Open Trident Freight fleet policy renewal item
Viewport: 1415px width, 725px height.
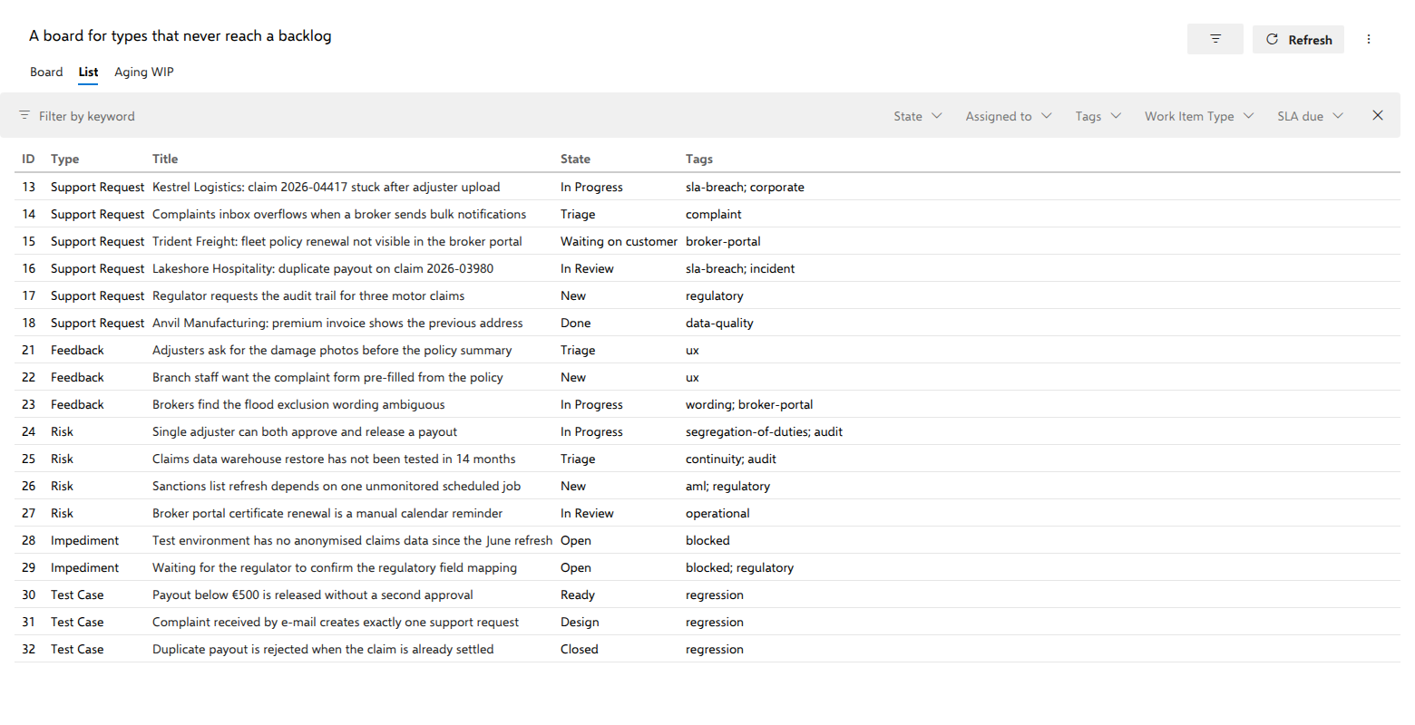coord(337,241)
